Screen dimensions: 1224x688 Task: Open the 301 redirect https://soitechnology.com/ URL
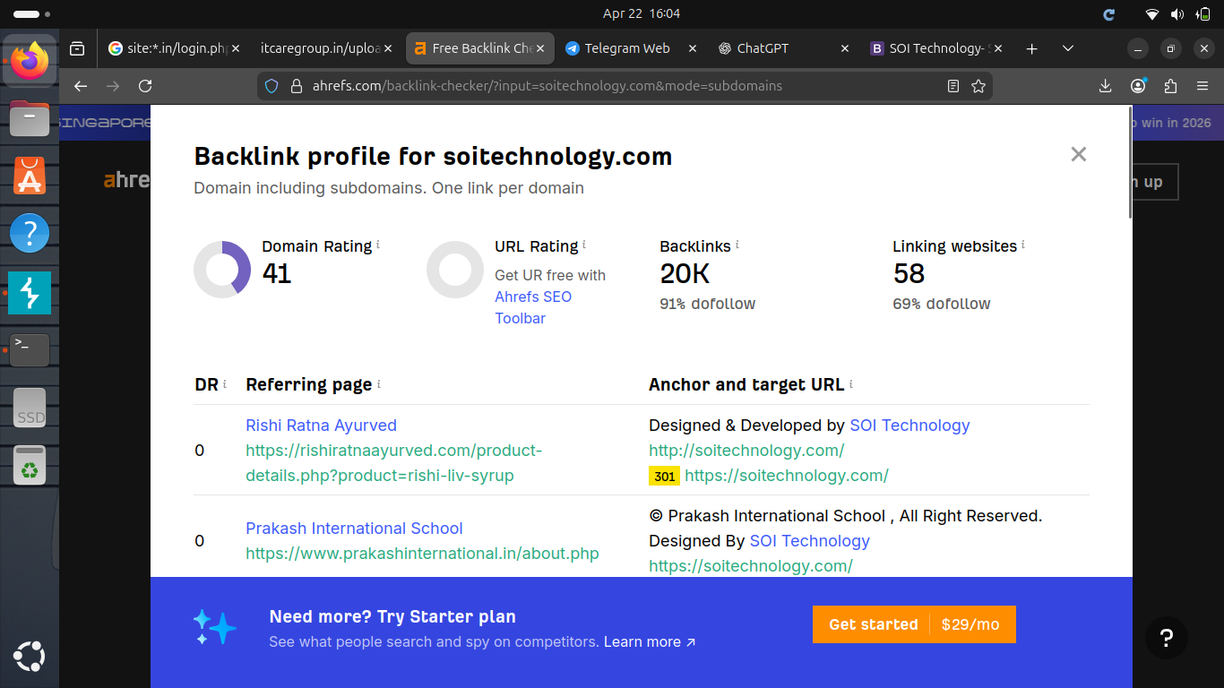click(787, 476)
